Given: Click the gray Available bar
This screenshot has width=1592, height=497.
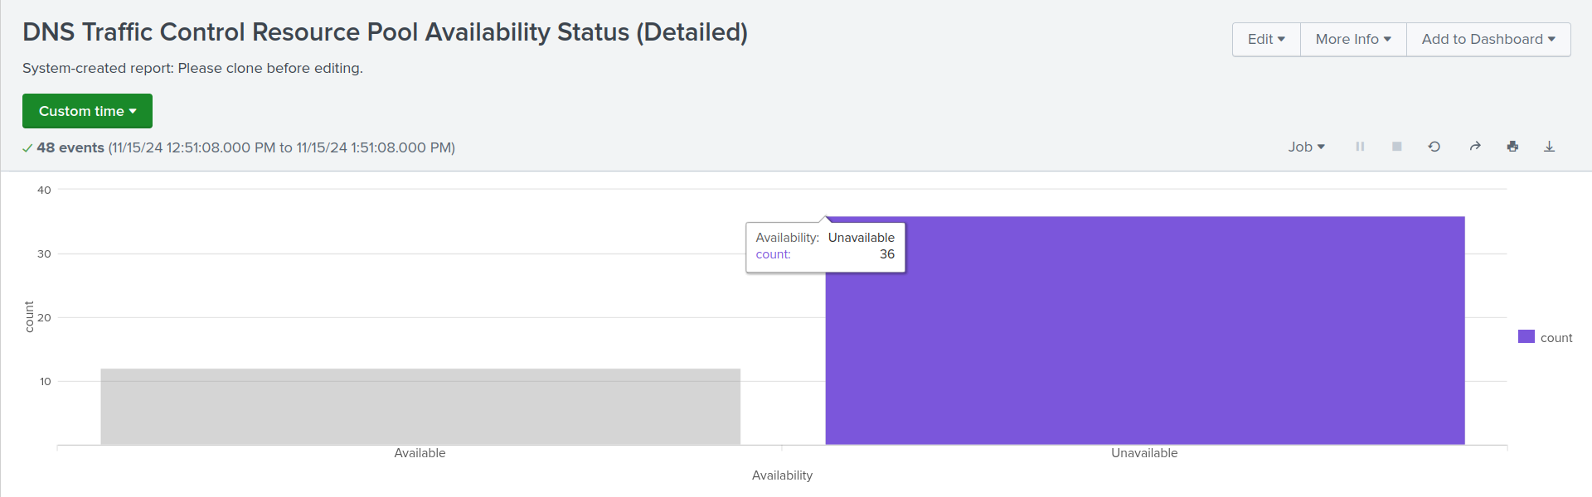Looking at the screenshot, I should pyautogui.click(x=420, y=407).
